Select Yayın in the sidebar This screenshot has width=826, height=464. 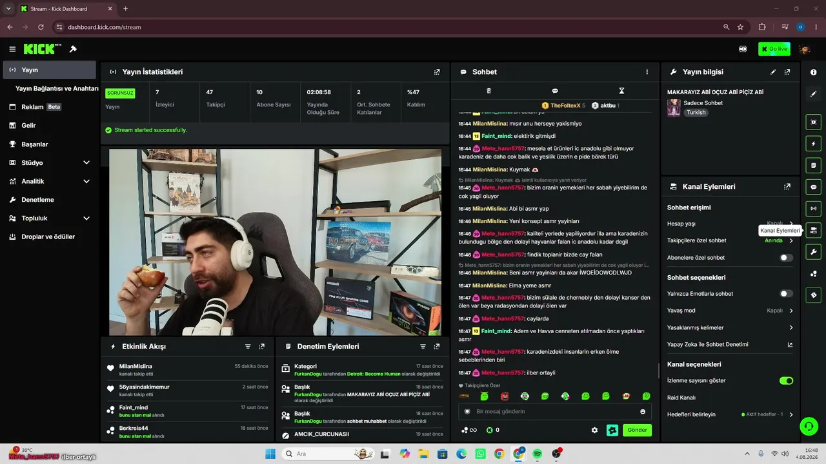(50, 70)
